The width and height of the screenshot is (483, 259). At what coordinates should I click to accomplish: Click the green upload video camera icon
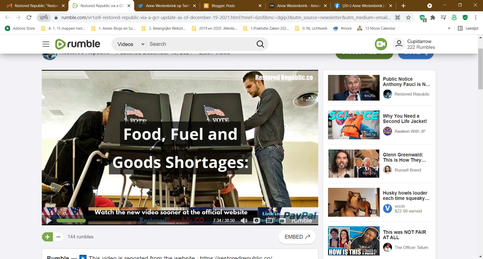381,44
